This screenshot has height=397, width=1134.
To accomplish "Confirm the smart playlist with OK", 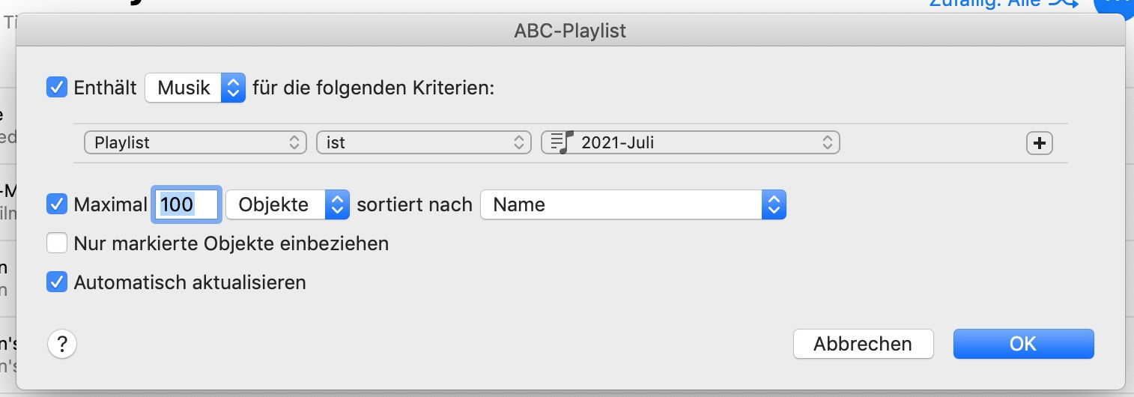I will [x=1023, y=344].
